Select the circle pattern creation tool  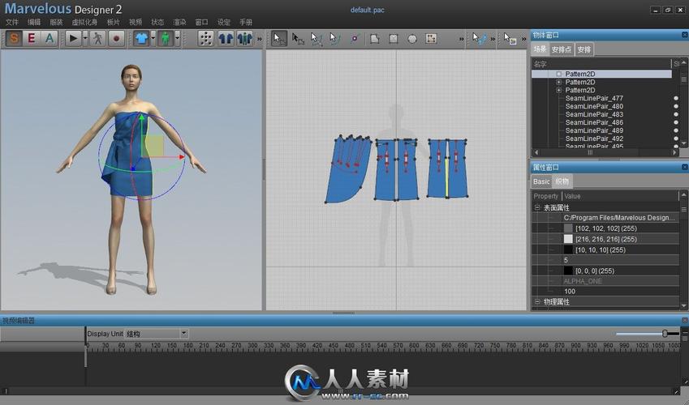[411, 39]
